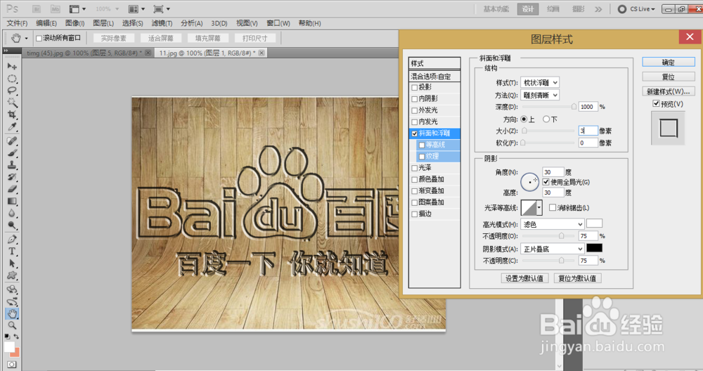Open the 高光模式 (Highlight Mode) dropdown showing 滤色
This screenshot has width=703, height=371.
[552, 224]
